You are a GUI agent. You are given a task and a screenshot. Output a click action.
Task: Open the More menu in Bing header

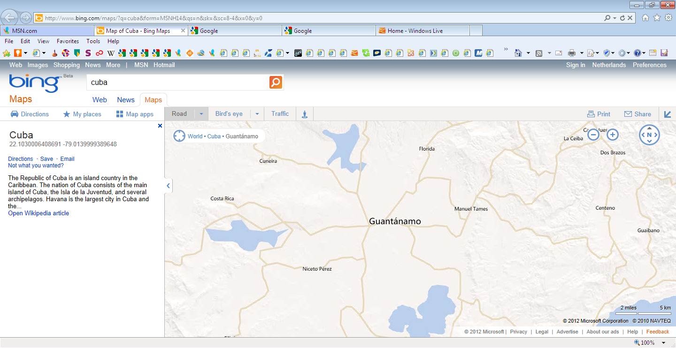tap(113, 65)
